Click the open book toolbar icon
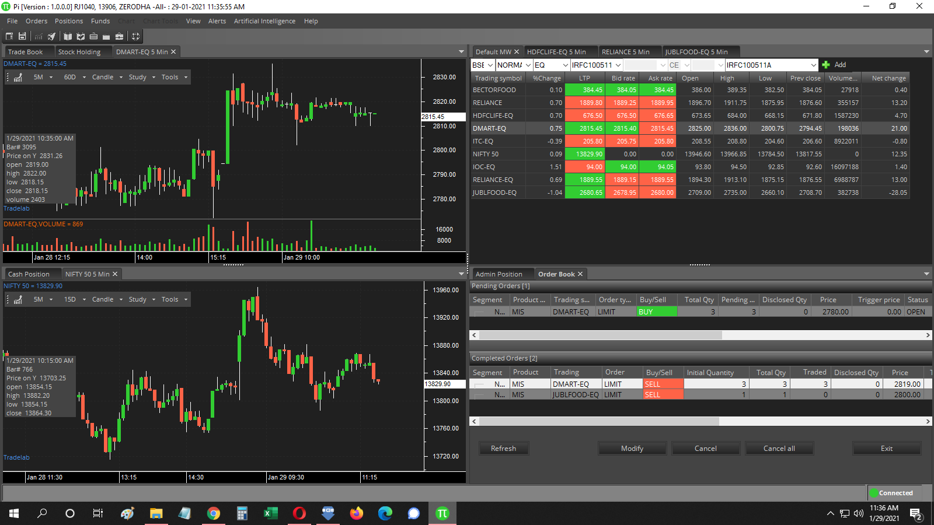This screenshot has height=525, width=934. [68, 36]
